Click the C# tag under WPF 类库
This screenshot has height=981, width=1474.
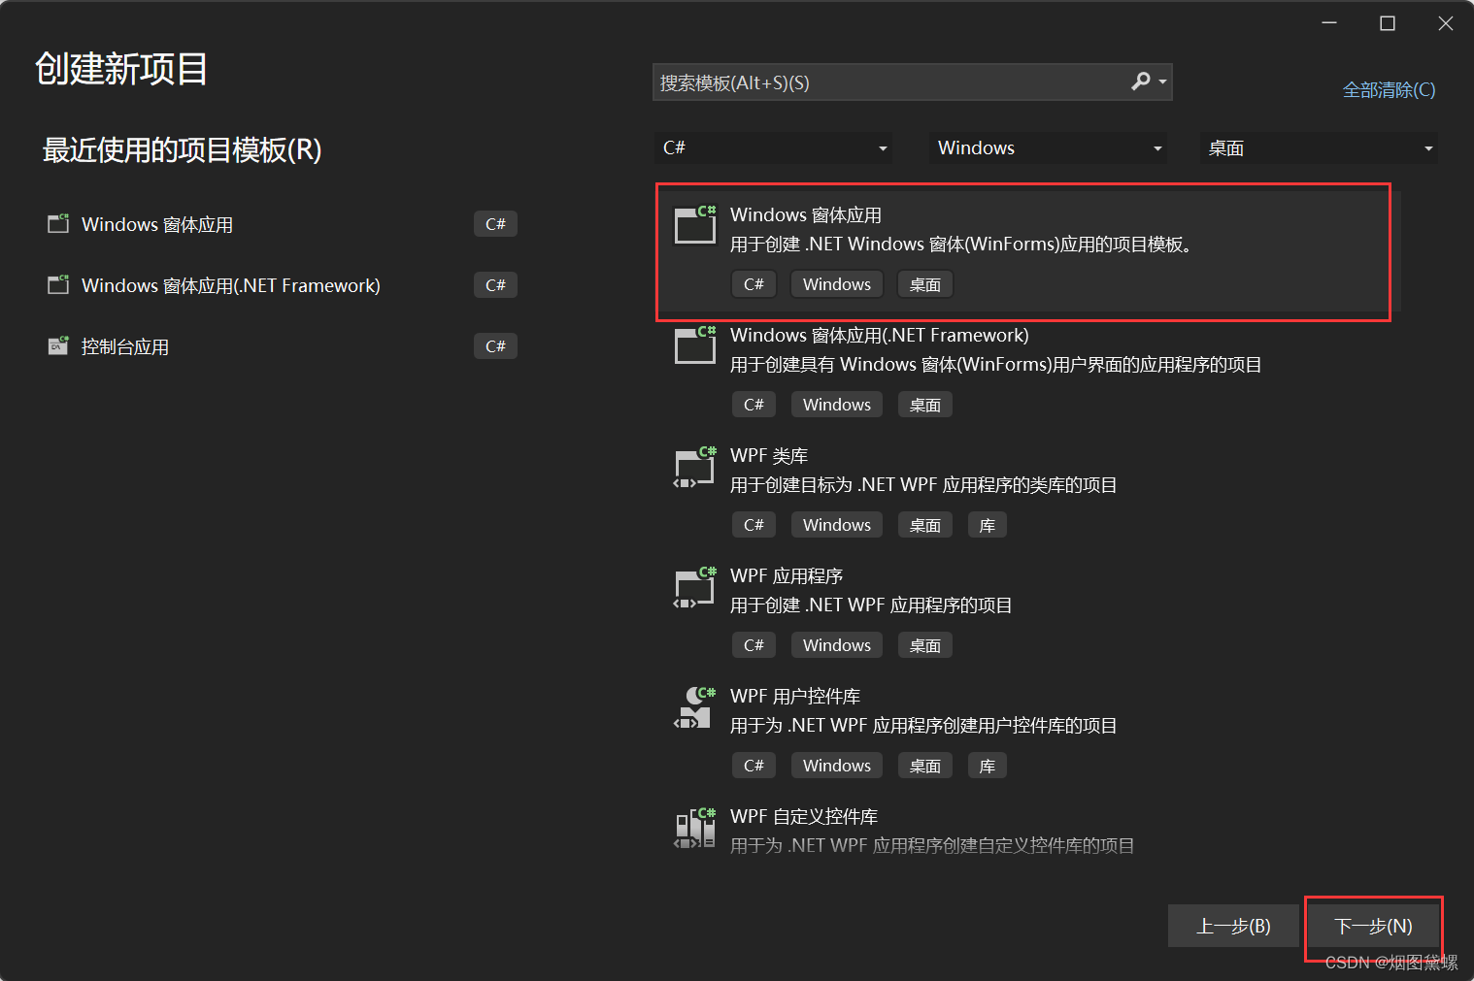(754, 525)
